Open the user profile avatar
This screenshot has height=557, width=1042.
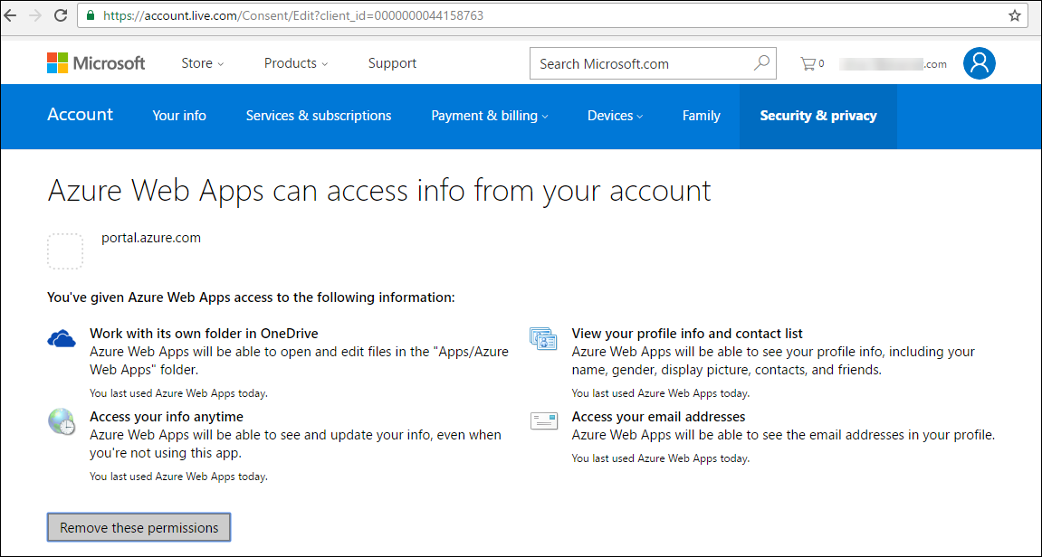coord(979,63)
